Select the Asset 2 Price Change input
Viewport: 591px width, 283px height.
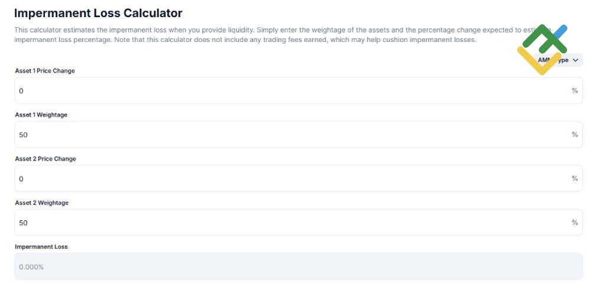click(x=290, y=178)
